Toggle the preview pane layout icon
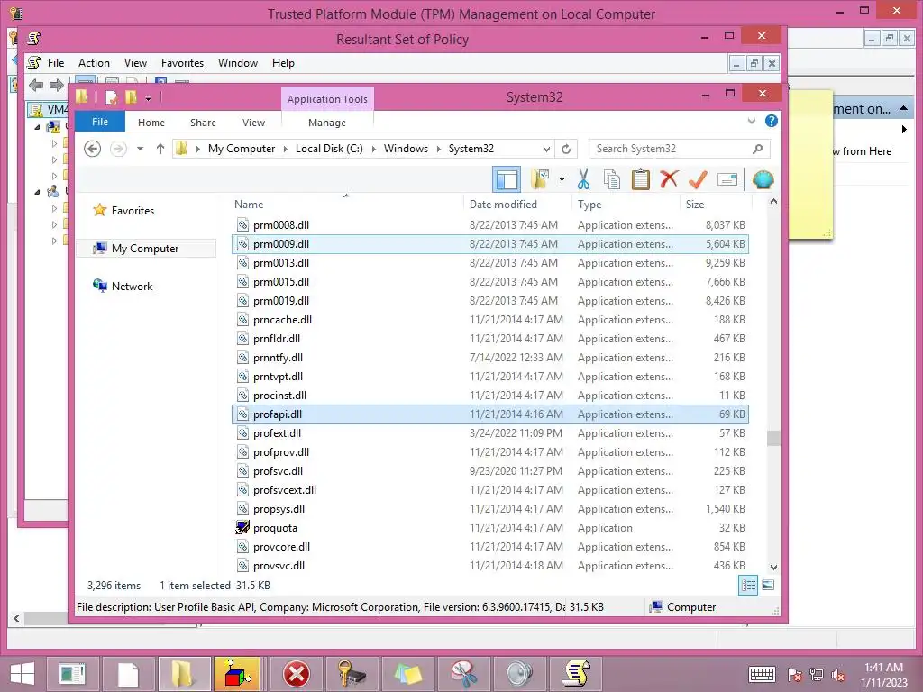The height and width of the screenshot is (692, 923). pos(507,179)
